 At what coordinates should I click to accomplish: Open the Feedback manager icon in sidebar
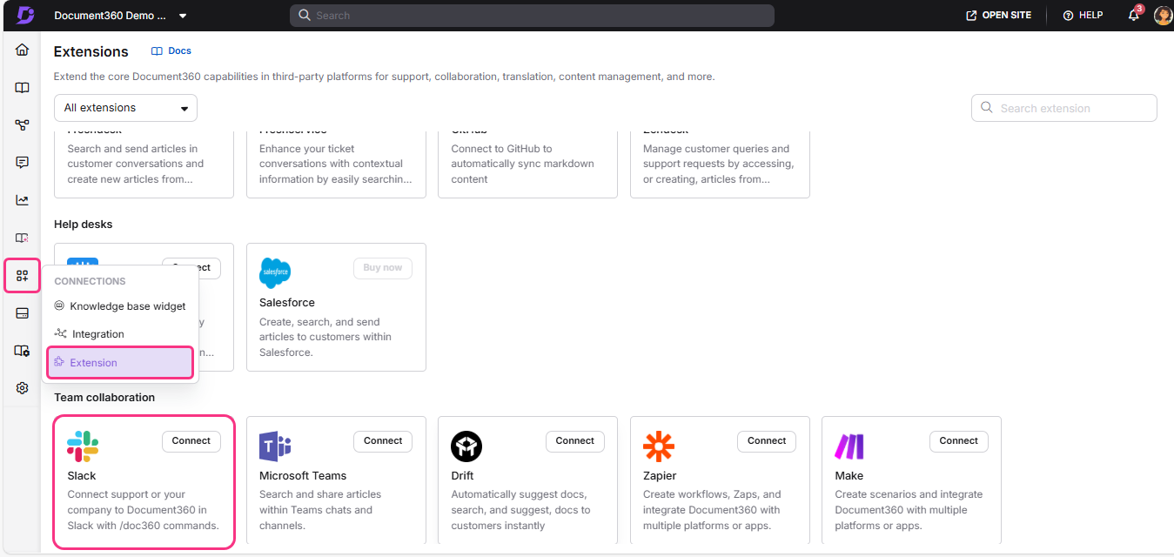point(23,163)
